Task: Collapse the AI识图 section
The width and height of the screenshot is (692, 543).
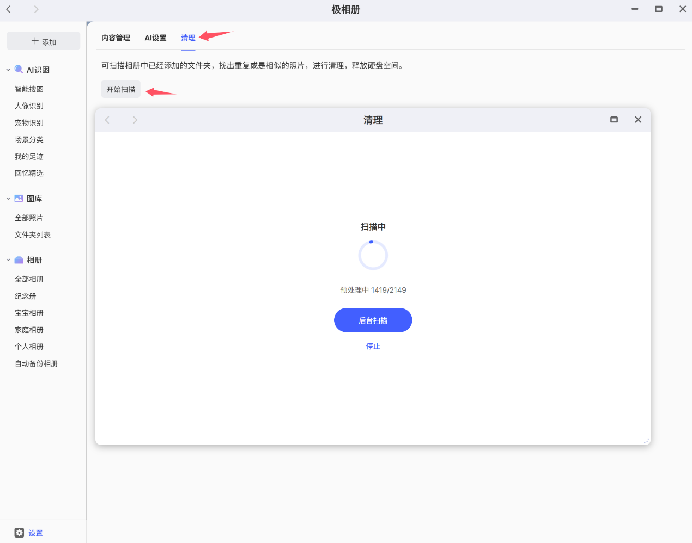Action: click(x=8, y=70)
